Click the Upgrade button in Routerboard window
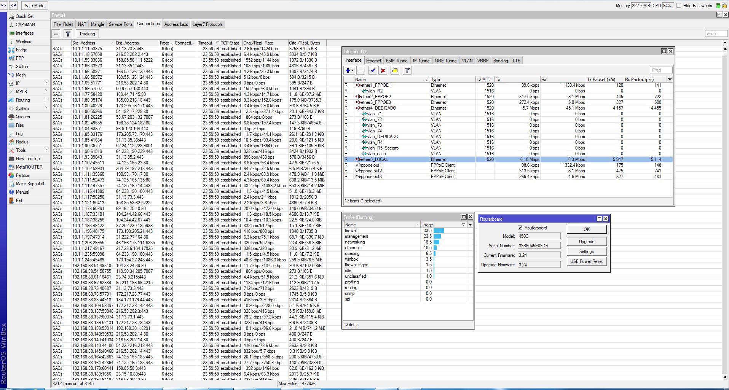This screenshot has width=729, height=390. pyautogui.click(x=586, y=242)
